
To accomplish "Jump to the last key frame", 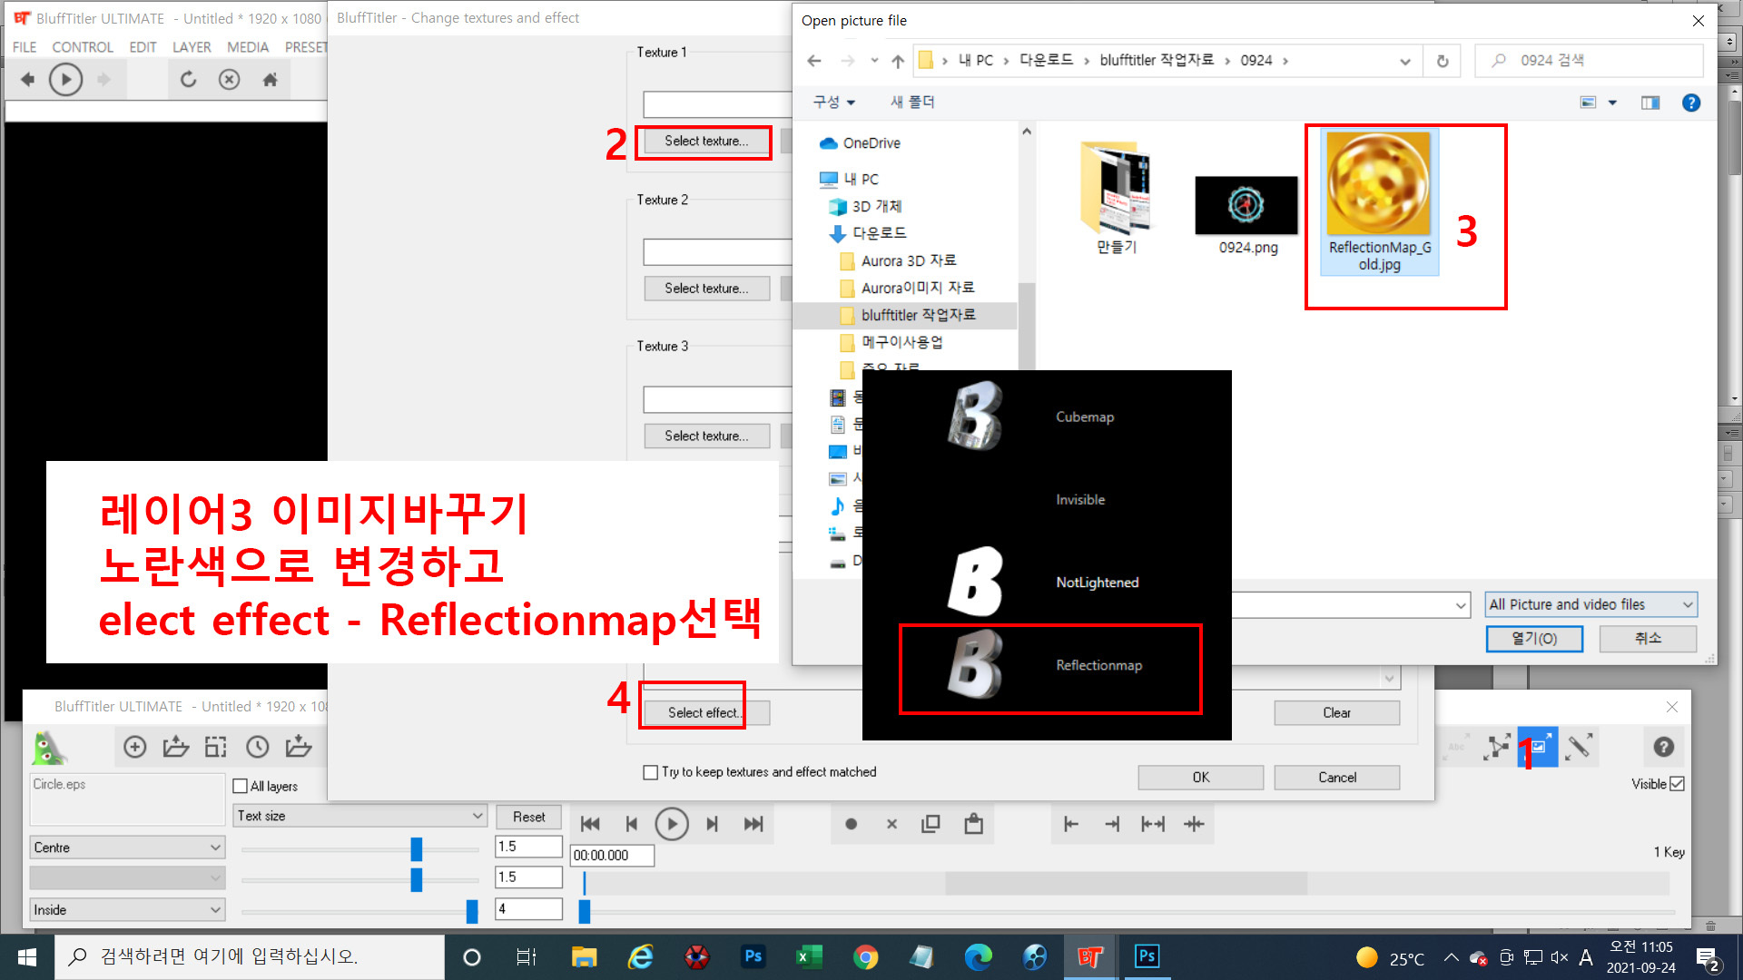I will tap(753, 824).
